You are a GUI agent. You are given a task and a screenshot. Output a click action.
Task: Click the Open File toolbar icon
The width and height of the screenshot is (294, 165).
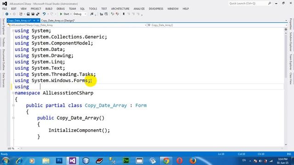pyautogui.click(x=28, y=14)
